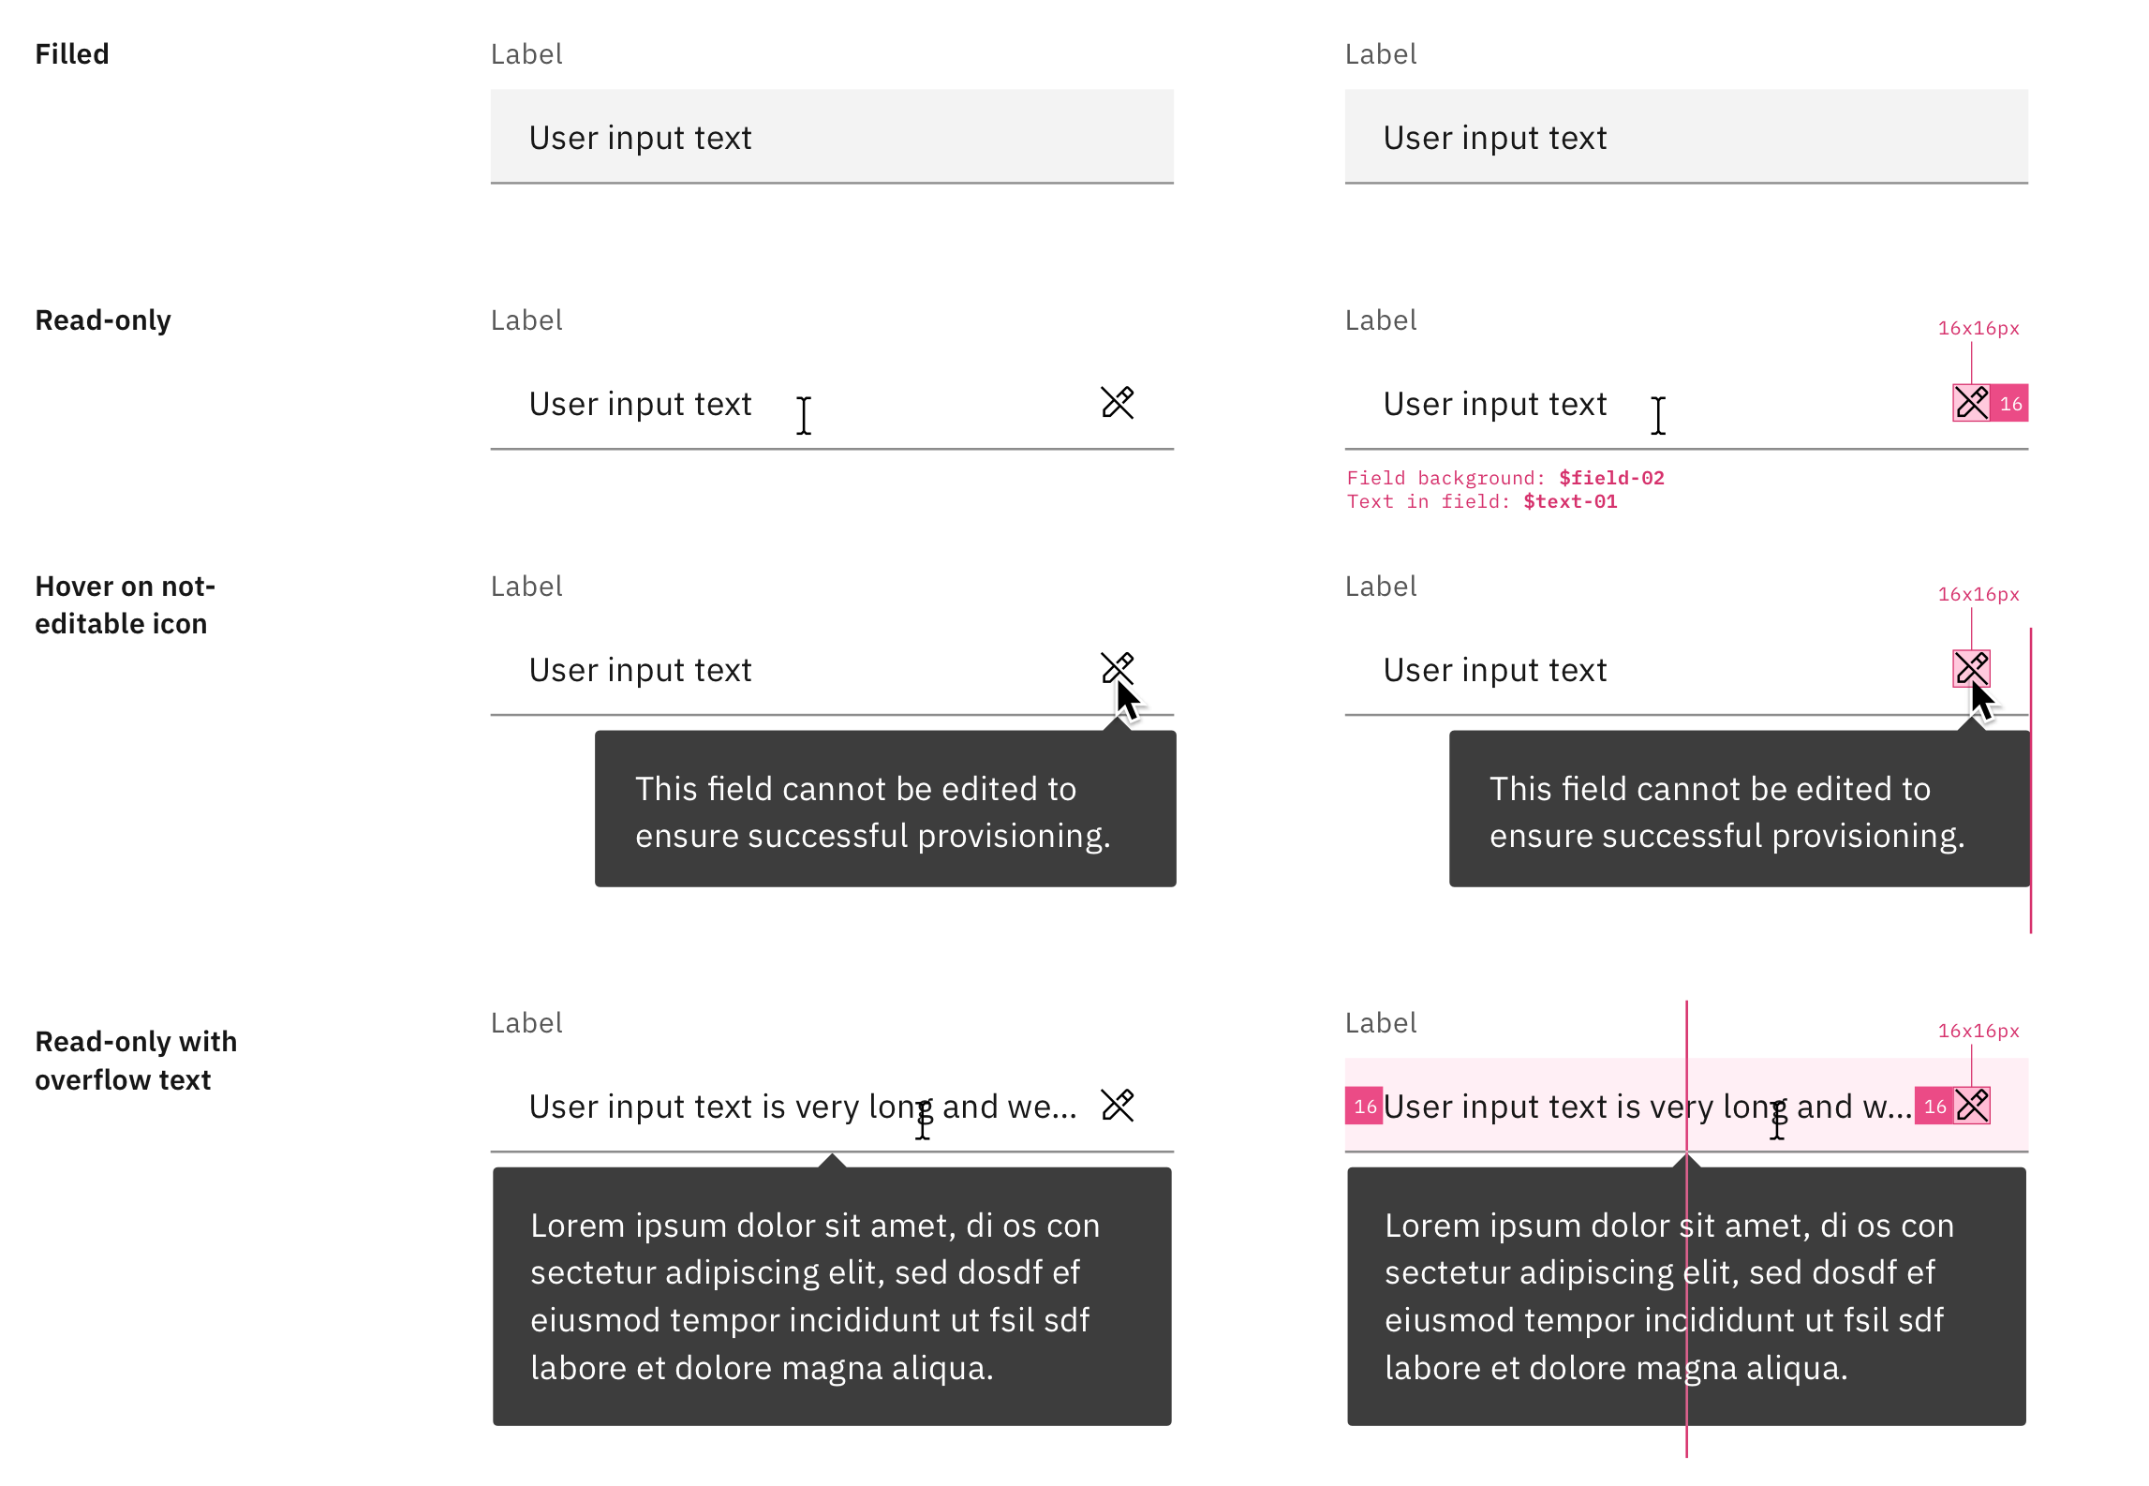Viewport: 2149px width, 1486px height.
Task: Click the I-beam cursor in the Read-only field
Action: 804,412
